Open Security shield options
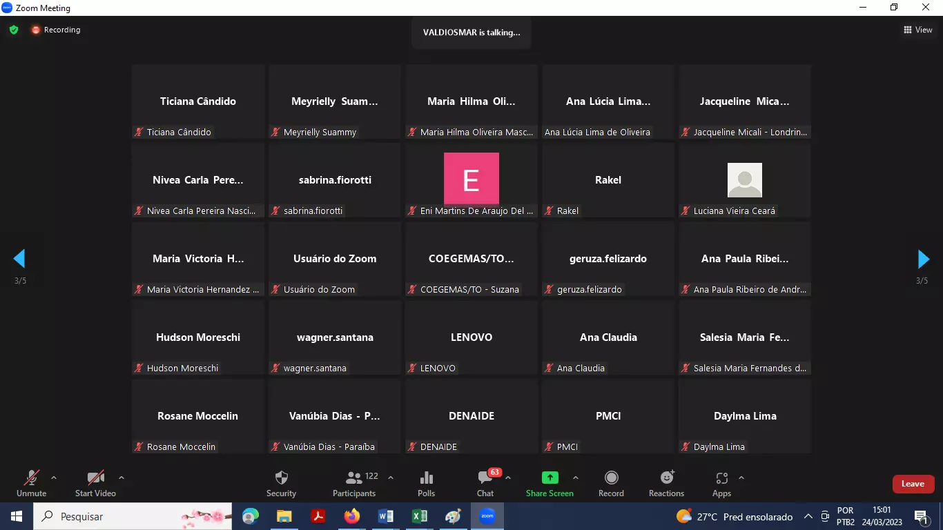The height and width of the screenshot is (530, 943). [281, 483]
